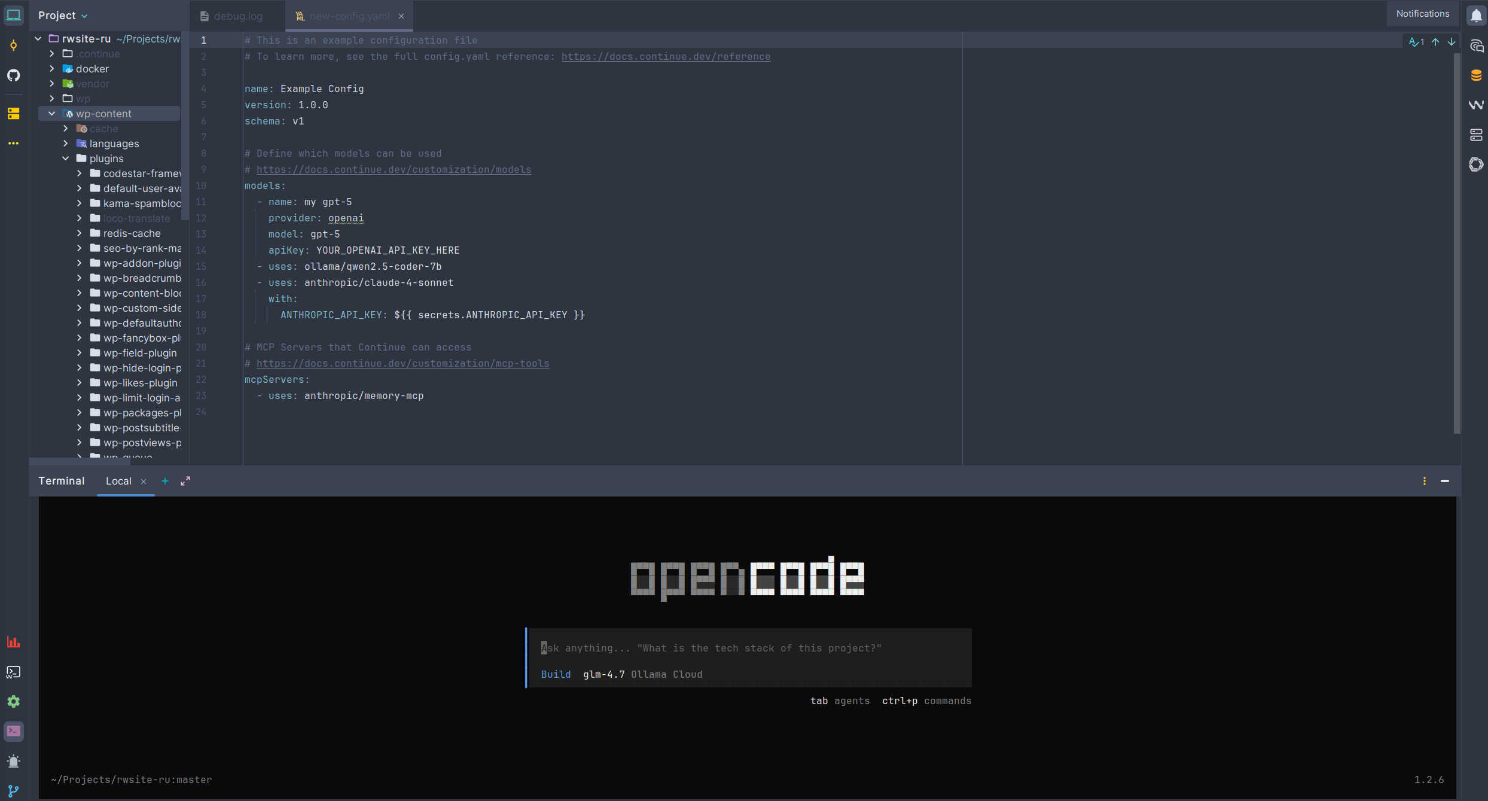Maximize the terminal panel
The height and width of the screenshot is (801, 1488).
[x=185, y=481]
